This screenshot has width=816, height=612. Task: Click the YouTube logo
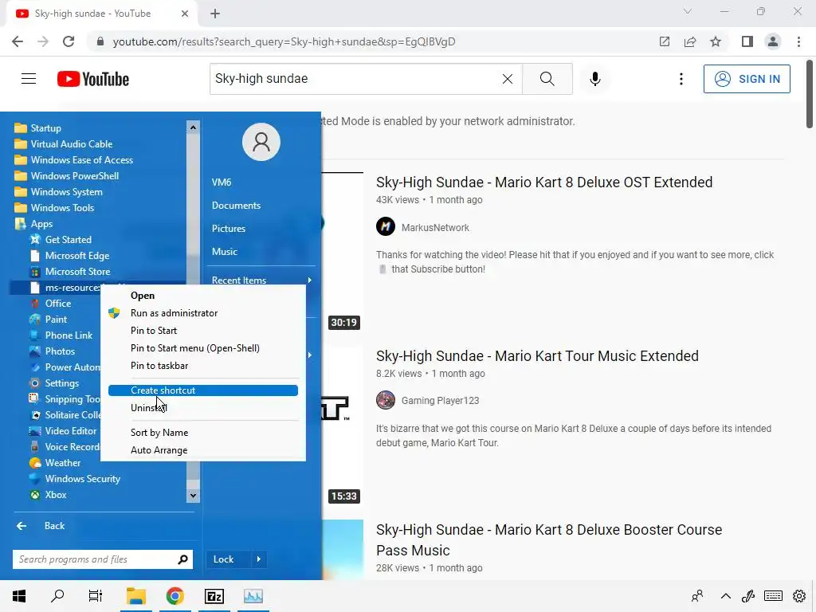click(x=93, y=79)
